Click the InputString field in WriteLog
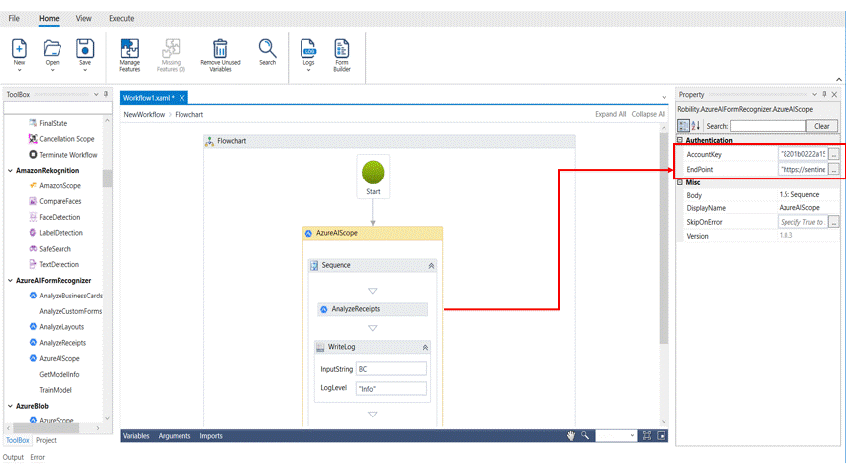 391,368
